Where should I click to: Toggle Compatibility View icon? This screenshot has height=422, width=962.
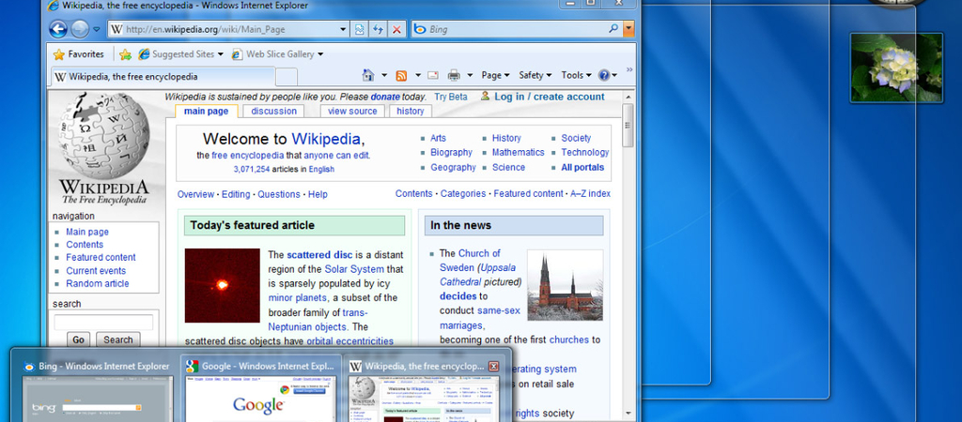point(360,29)
